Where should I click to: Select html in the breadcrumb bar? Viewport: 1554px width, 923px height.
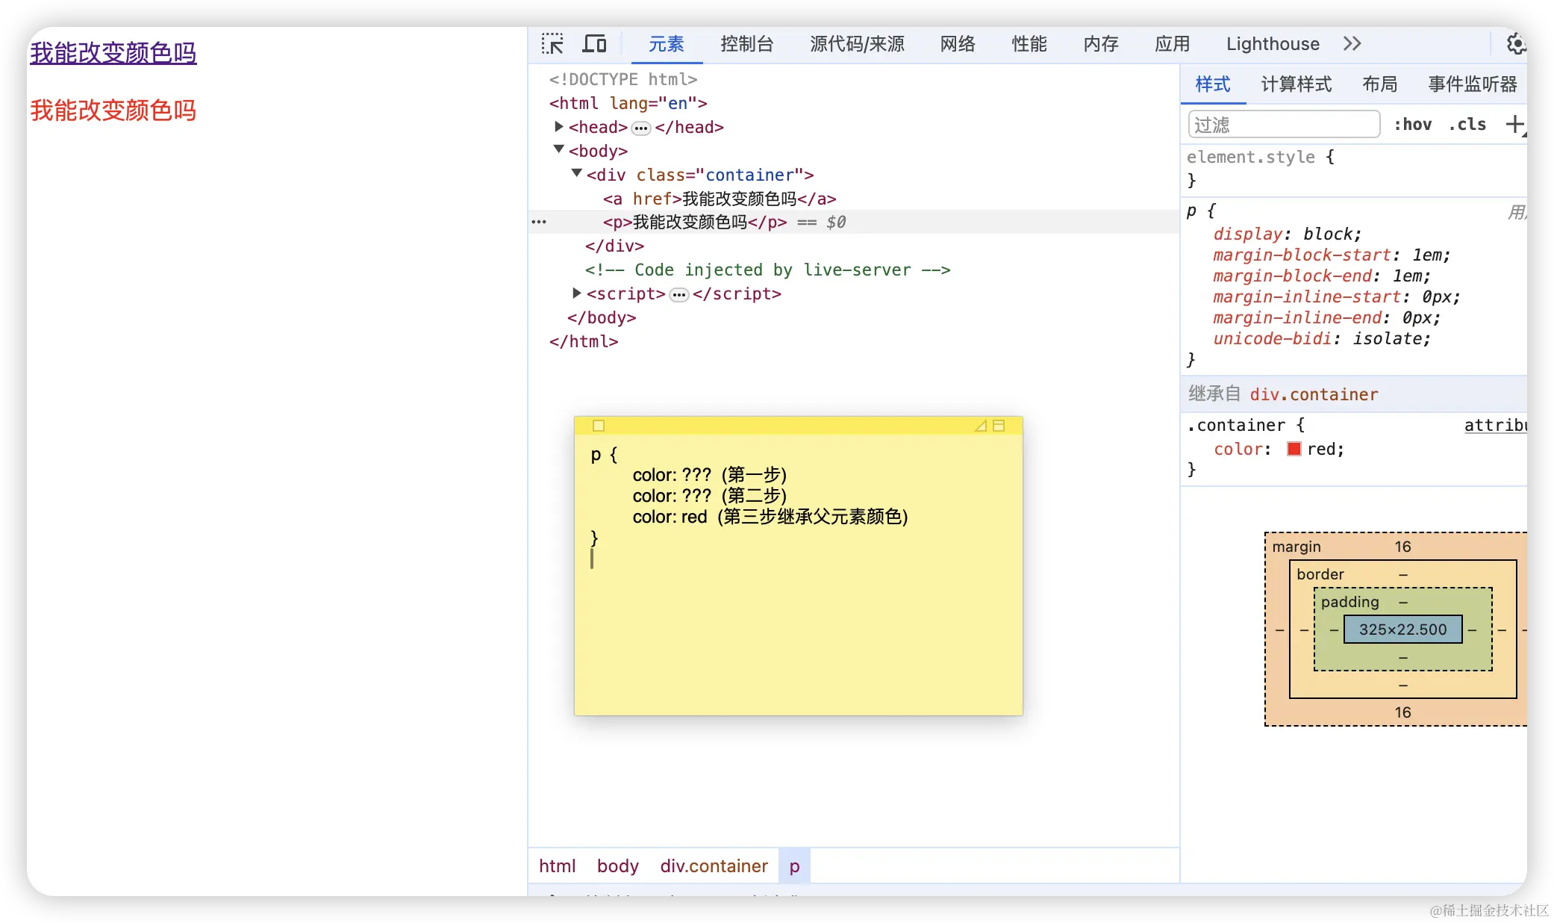click(557, 866)
